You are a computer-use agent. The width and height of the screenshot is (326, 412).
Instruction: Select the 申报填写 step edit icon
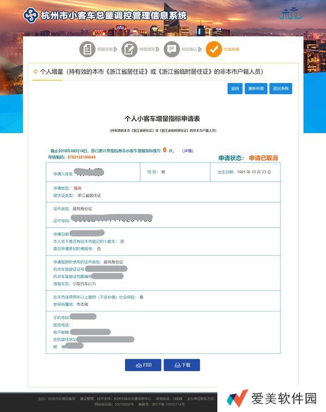tap(129, 49)
